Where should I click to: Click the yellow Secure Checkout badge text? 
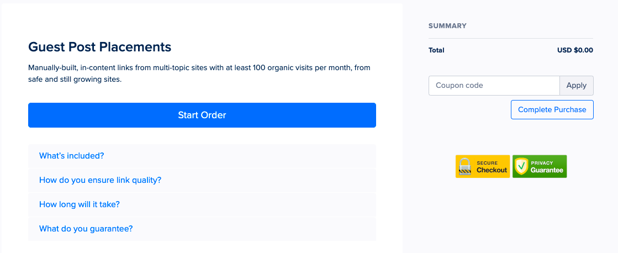492,167
